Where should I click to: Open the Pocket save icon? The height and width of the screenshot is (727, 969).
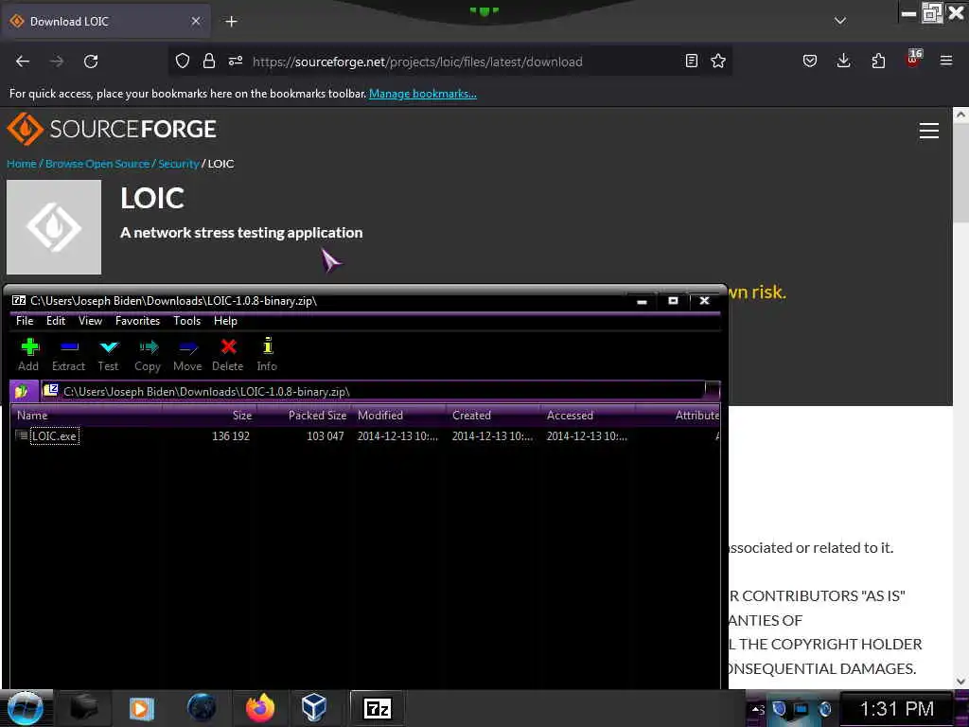(810, 61)
